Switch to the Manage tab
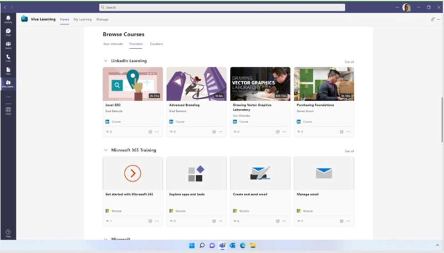Image resolution: width=444 pixels, height=253 pixels. click(x=102, y=19)
